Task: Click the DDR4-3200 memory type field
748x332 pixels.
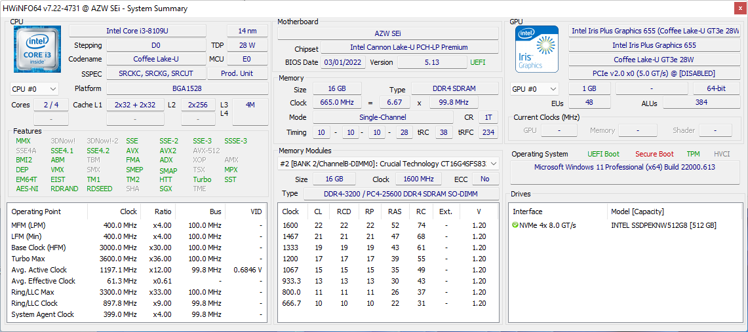Action: pyautogui.click(x=401, y=194)
